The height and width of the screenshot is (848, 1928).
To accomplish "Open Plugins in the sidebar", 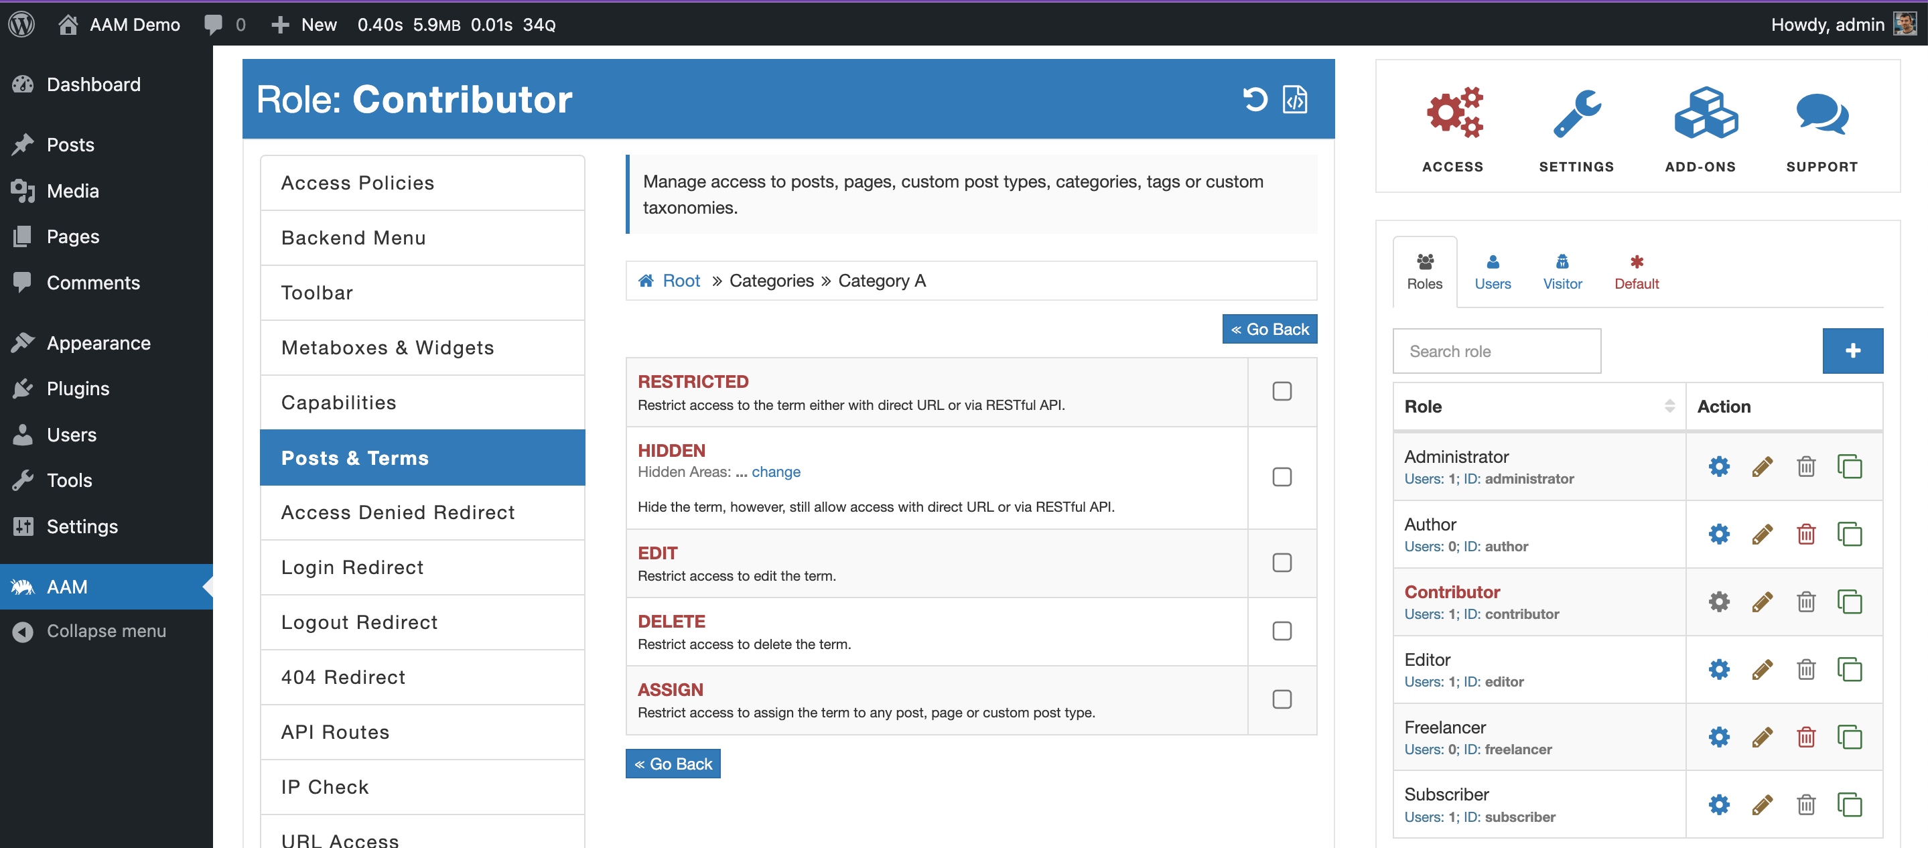I will coord(107,388).
